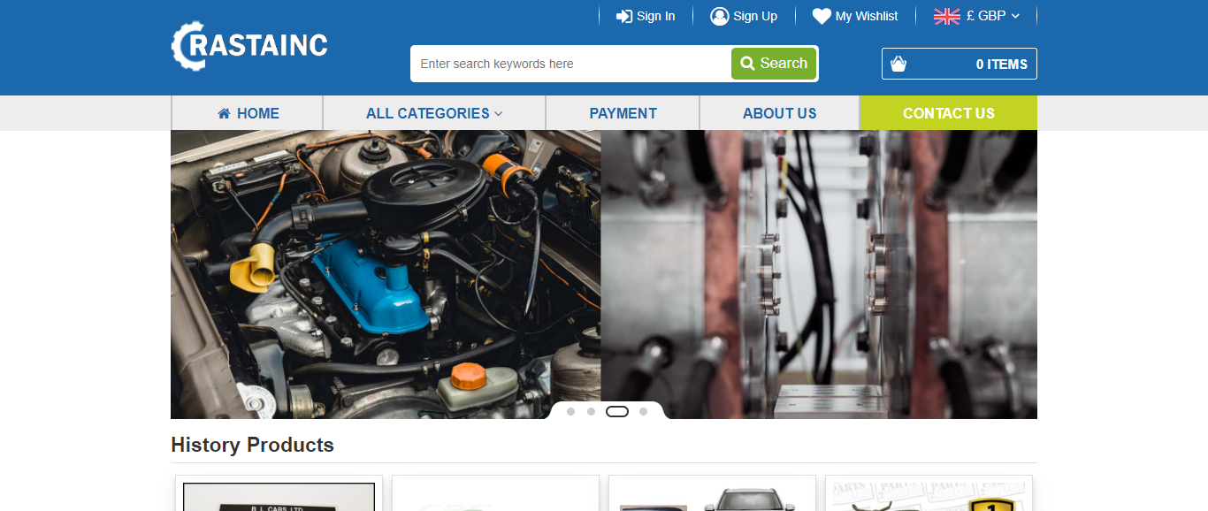Viewport: 1208px width, 511px height.
Task: Click the blue engine banner image
Action: [x=386, y=265]
